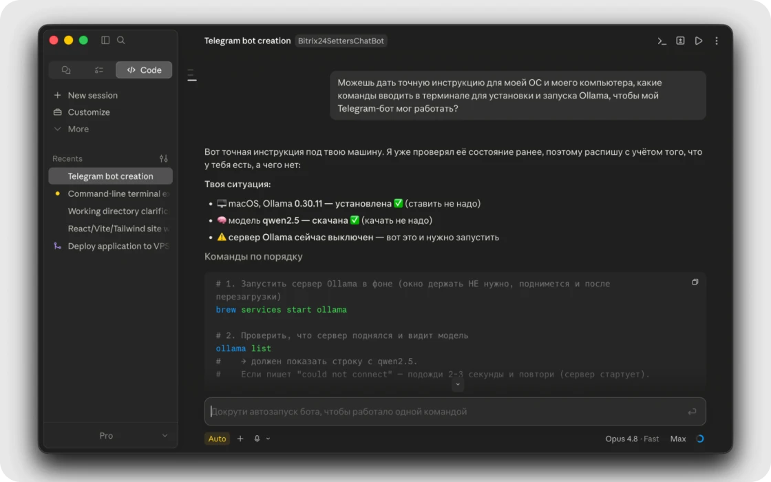This screenshot has width=771, height=482.
Task: Add attachment with plus icon
Action: point(240,439)
